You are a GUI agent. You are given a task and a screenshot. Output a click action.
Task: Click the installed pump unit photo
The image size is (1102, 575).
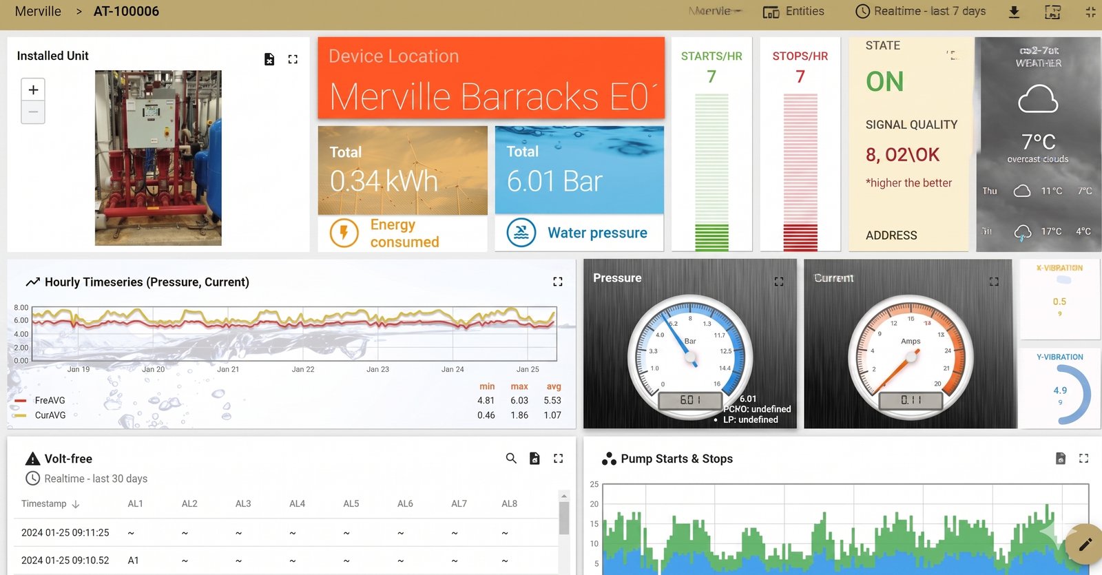(158, 158)
